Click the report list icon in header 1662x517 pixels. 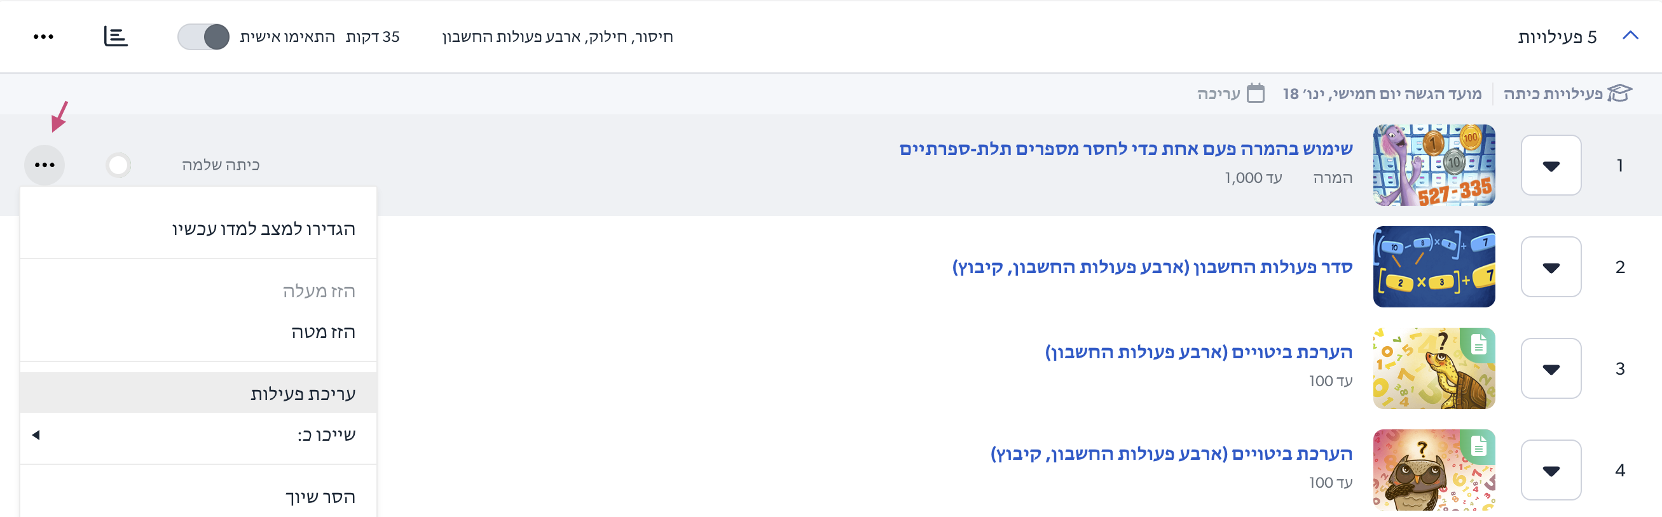[116, 37]
